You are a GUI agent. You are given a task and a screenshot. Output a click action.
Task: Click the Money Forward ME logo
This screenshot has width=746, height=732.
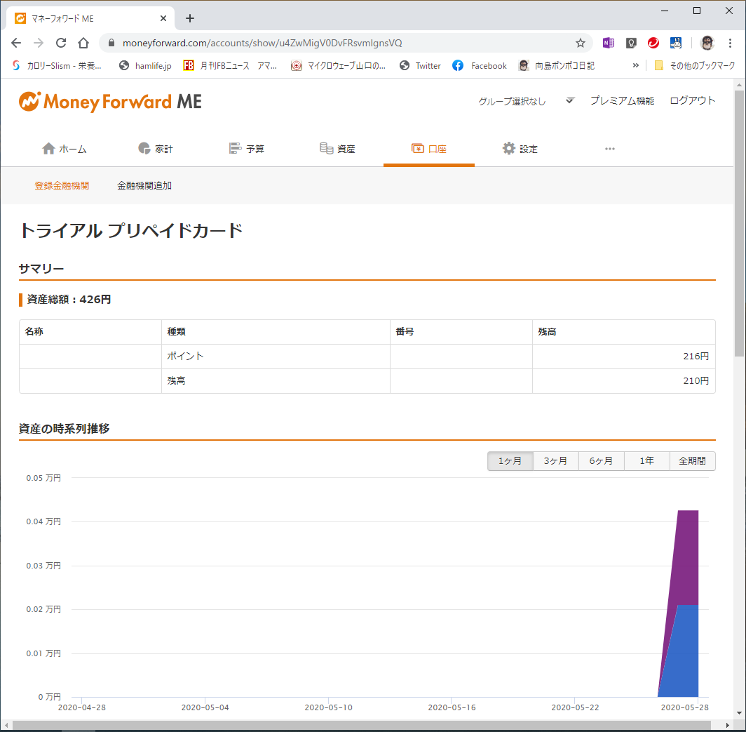click(110, 102)
